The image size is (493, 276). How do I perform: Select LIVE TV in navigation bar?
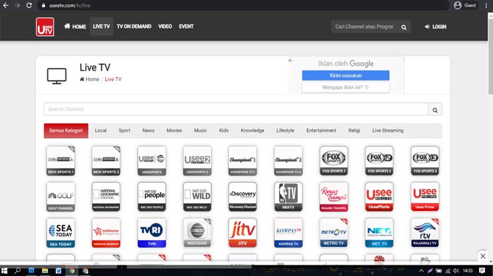click(x=101, y=27)
